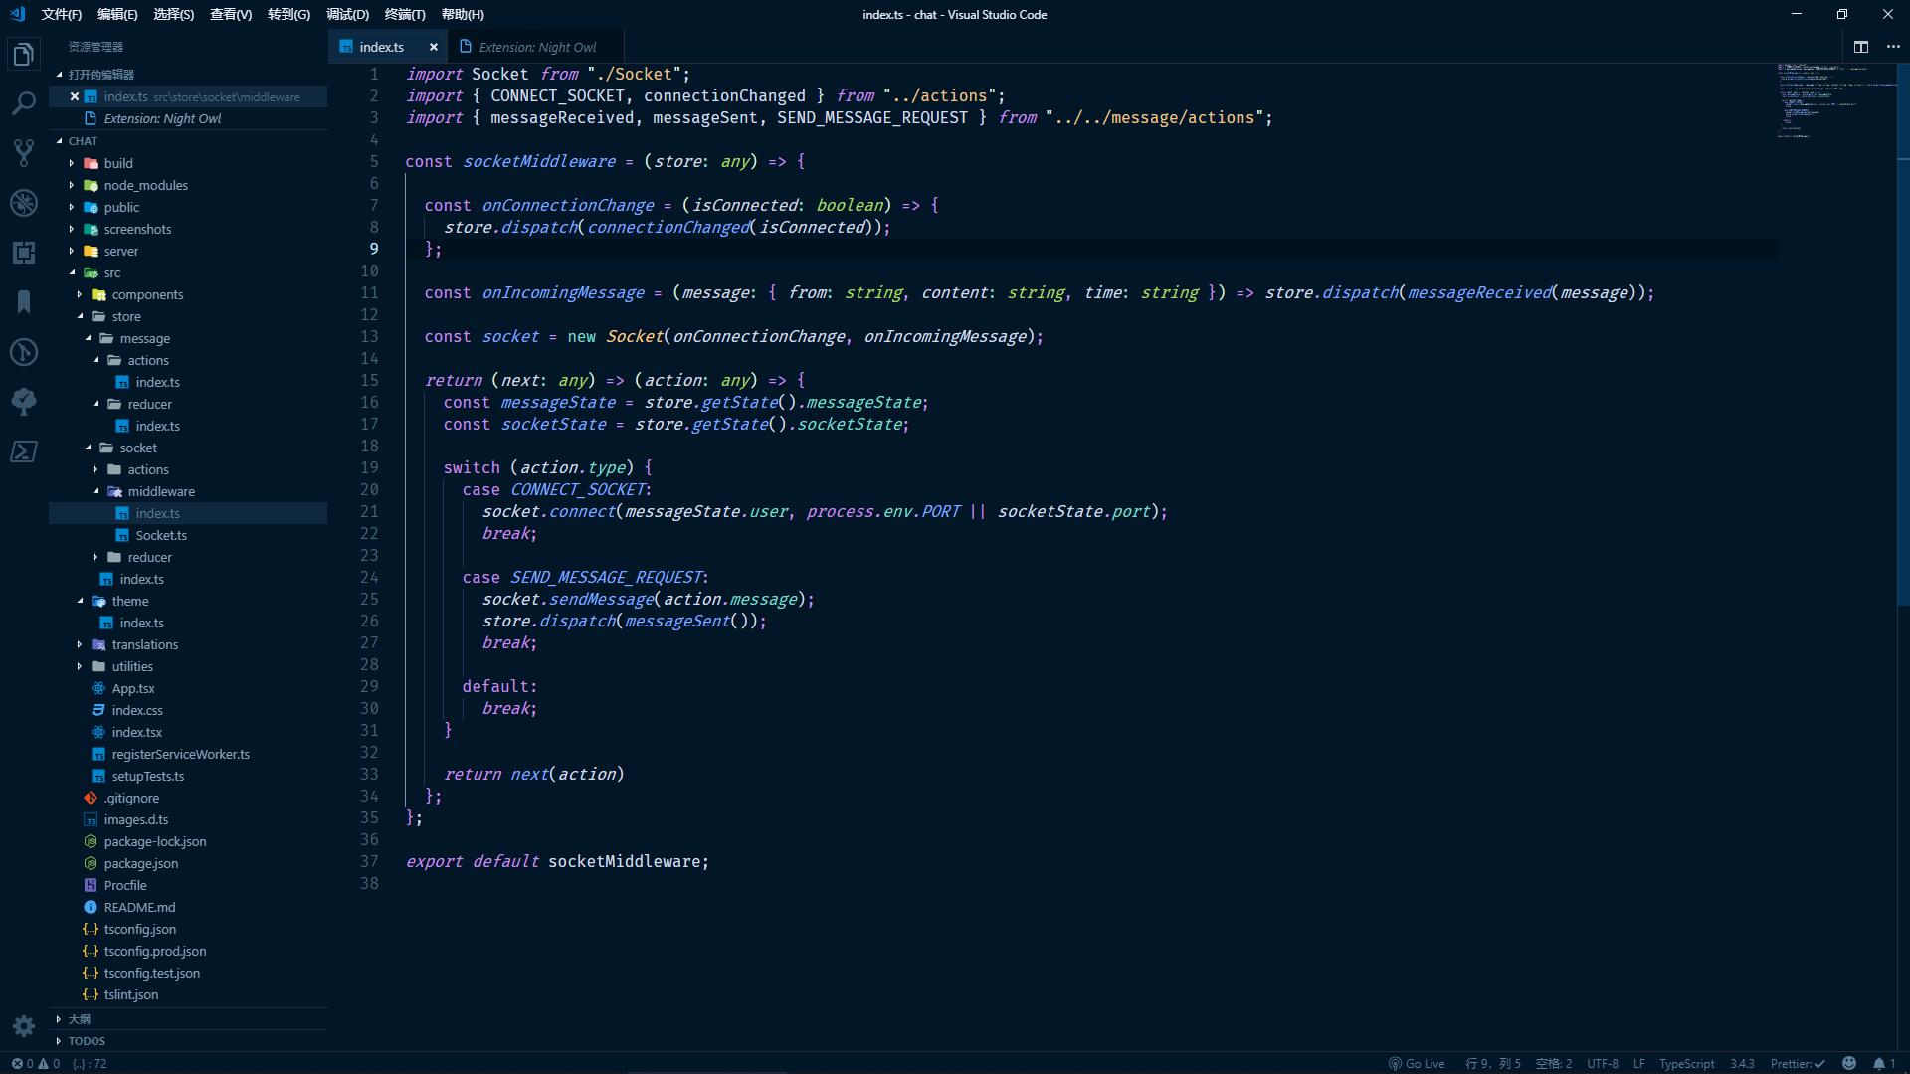Click the UTF-8 encoding indicator

(1602, 1063)
